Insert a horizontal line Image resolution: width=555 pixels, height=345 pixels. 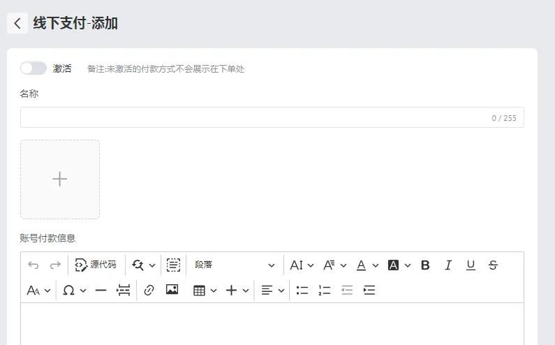pos(101,291)
